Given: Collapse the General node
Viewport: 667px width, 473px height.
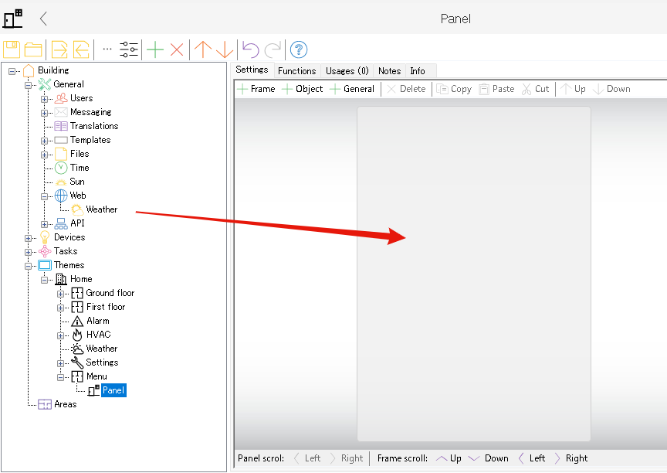Looking at the screenshot, I should tap(28, 85).
